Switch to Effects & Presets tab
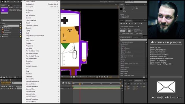 click(125, 37)
